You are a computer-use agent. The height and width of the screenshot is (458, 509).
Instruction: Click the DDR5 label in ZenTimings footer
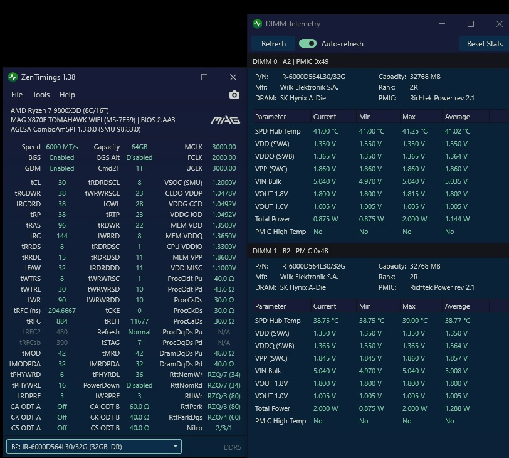click(x=233, y=447)
